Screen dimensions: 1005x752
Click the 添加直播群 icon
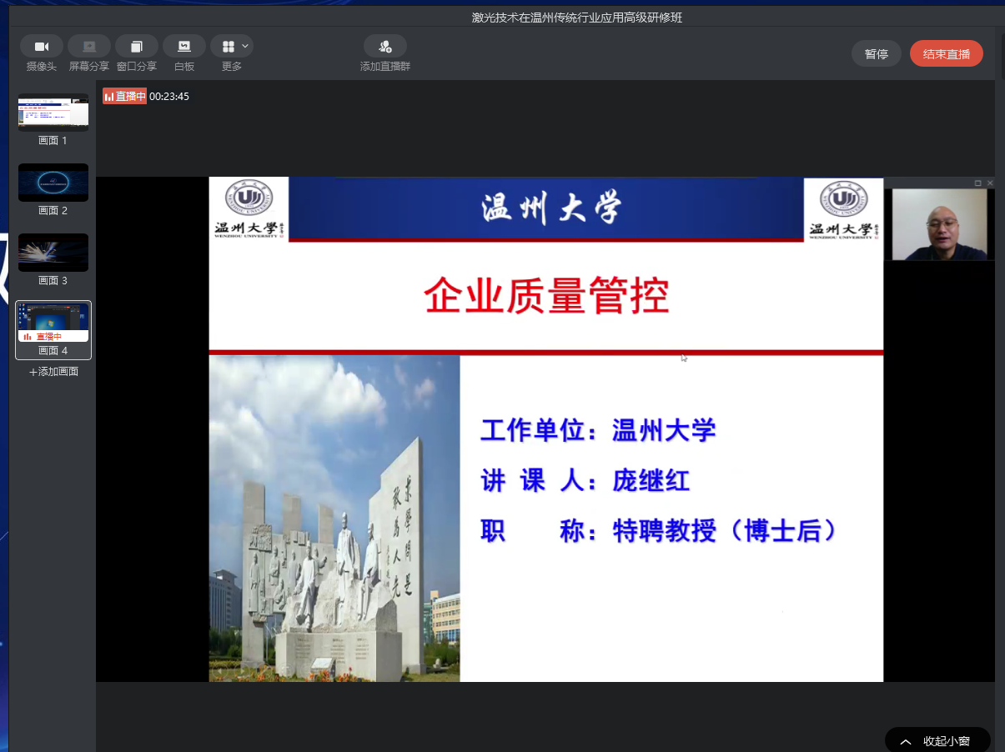click(385, 47)
